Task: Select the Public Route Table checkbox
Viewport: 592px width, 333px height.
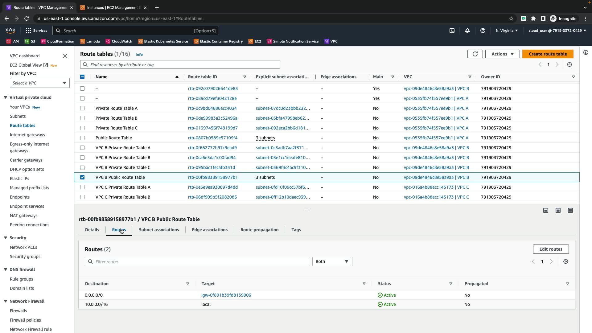Action: click(x=82, y=138)
